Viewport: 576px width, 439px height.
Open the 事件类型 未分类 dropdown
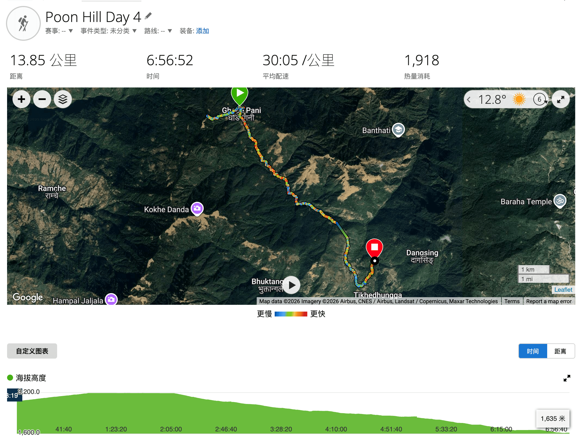[109, 31]
